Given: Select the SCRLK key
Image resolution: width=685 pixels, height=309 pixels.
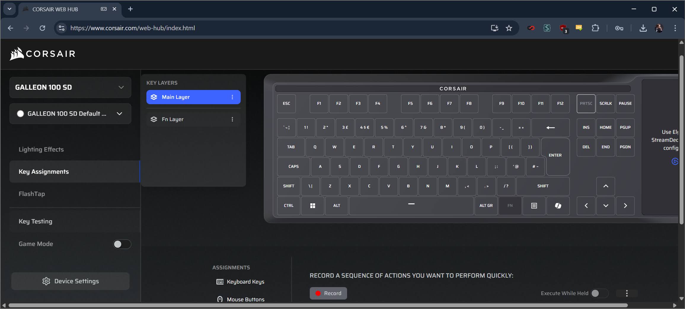Looking at the screenshot, I should [606, 104].
